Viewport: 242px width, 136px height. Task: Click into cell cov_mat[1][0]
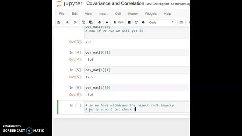point(137,88)
